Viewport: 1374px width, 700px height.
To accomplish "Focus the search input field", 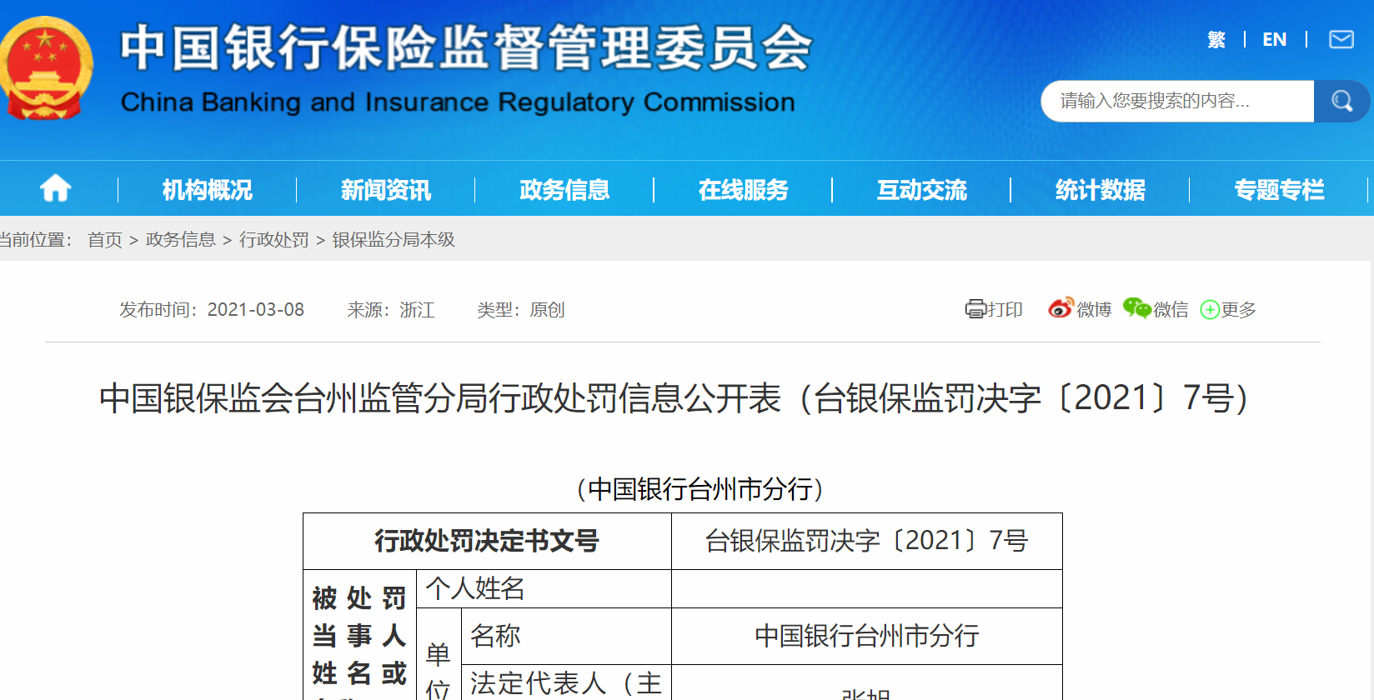I will point(1177,101).
